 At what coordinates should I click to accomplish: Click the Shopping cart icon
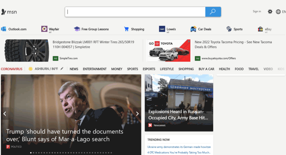[126, 29]
